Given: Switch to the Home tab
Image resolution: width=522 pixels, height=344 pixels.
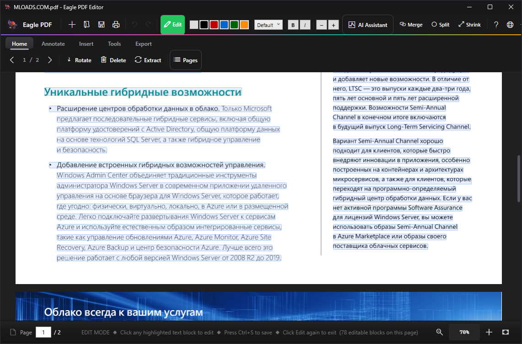Looking at the screenshot, I should pos(19,43).
